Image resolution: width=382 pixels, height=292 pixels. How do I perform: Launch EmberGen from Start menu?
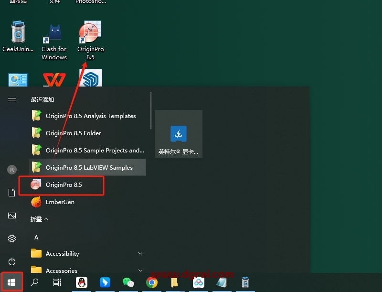click(x=87, y=202)
